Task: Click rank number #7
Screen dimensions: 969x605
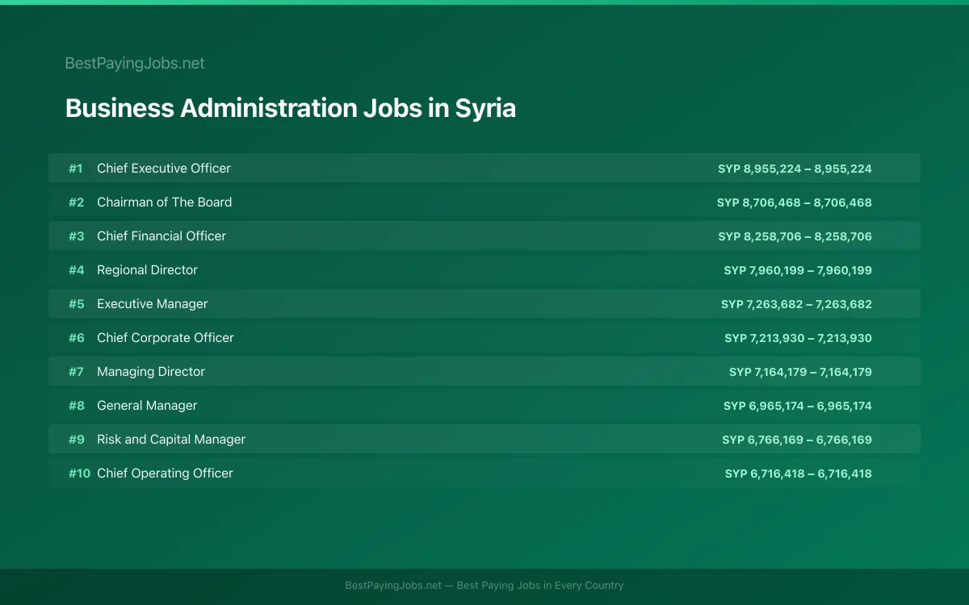Action: [76, 372]
